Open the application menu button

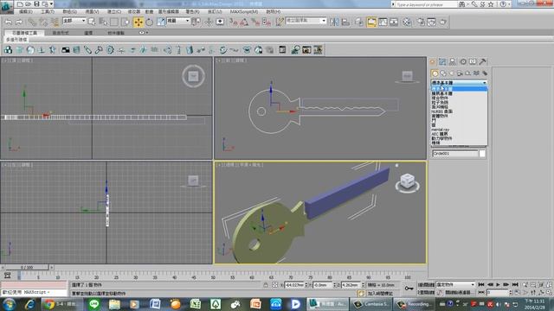pyautogui.click(x=7, y=7)
